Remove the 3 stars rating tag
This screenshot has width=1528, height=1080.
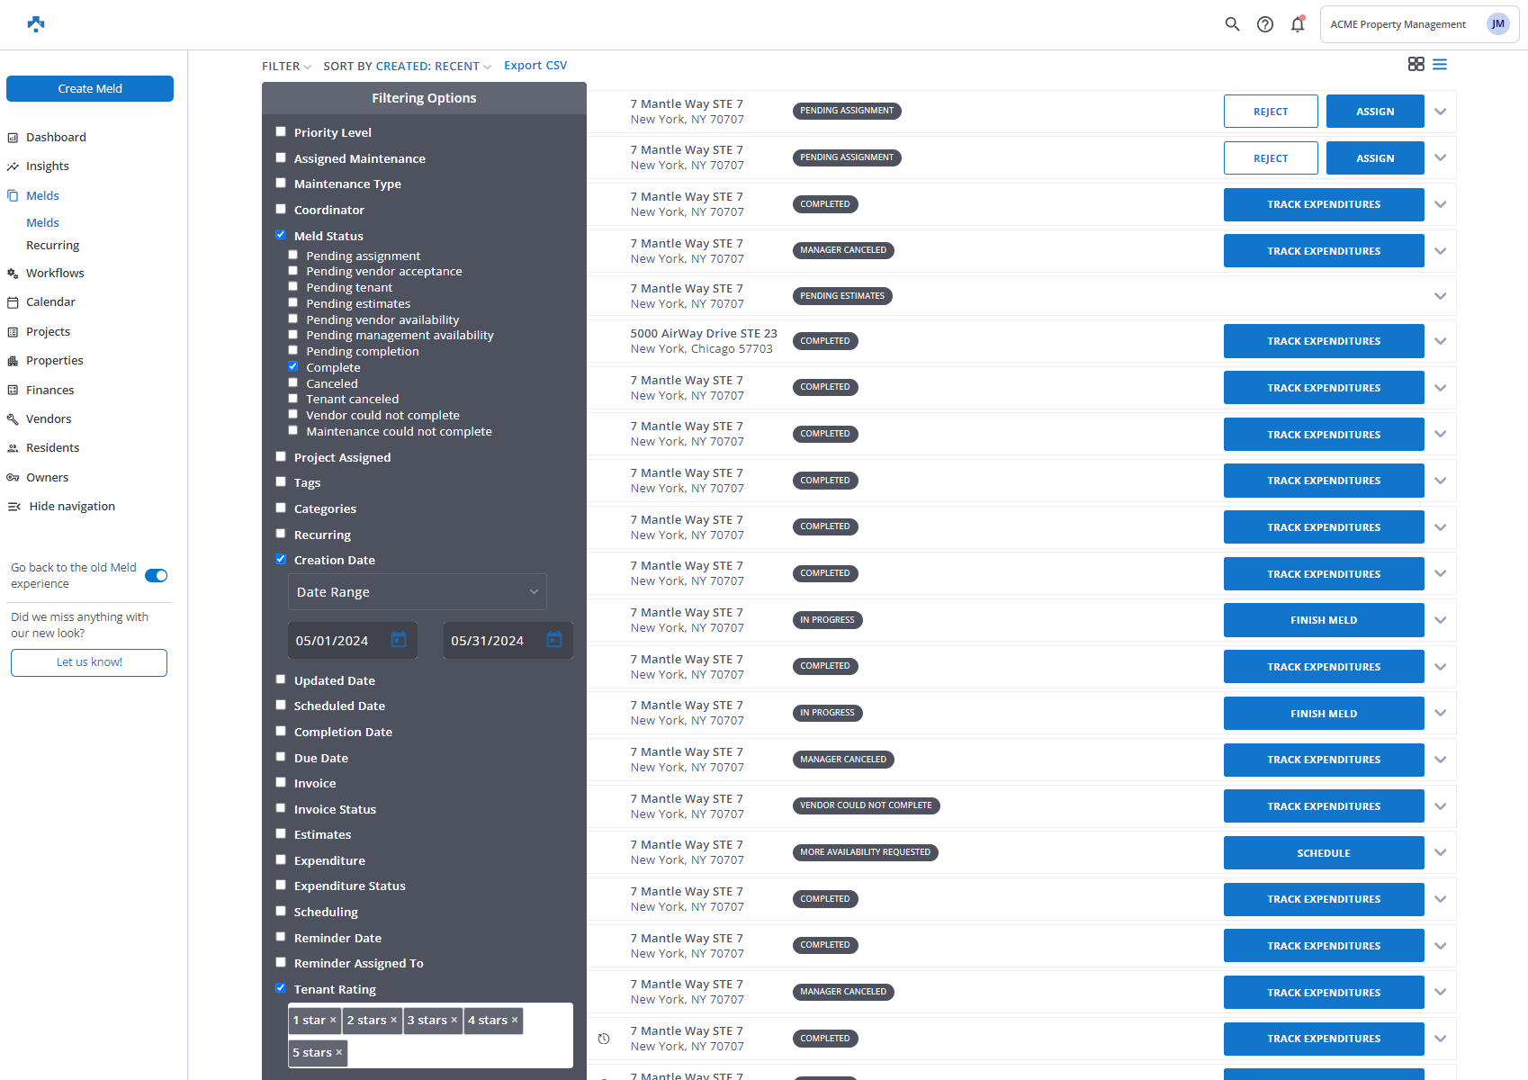pos(454,1020)
